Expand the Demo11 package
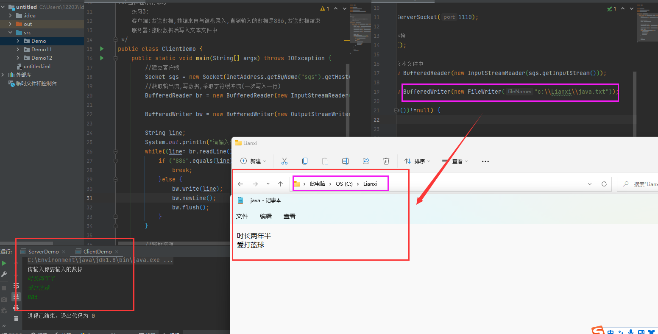Screen dimensions: 658x334 [18, 49]
